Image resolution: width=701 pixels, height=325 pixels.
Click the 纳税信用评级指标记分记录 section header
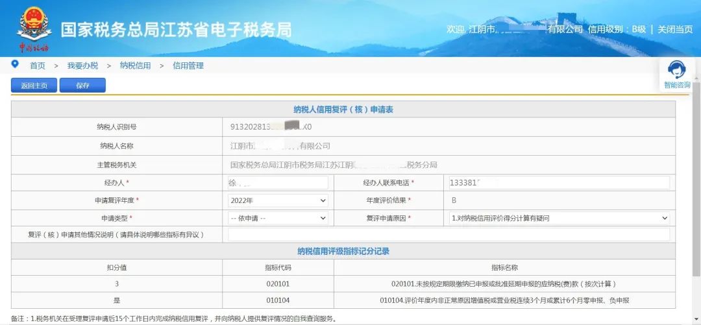(x=343, y=251)
